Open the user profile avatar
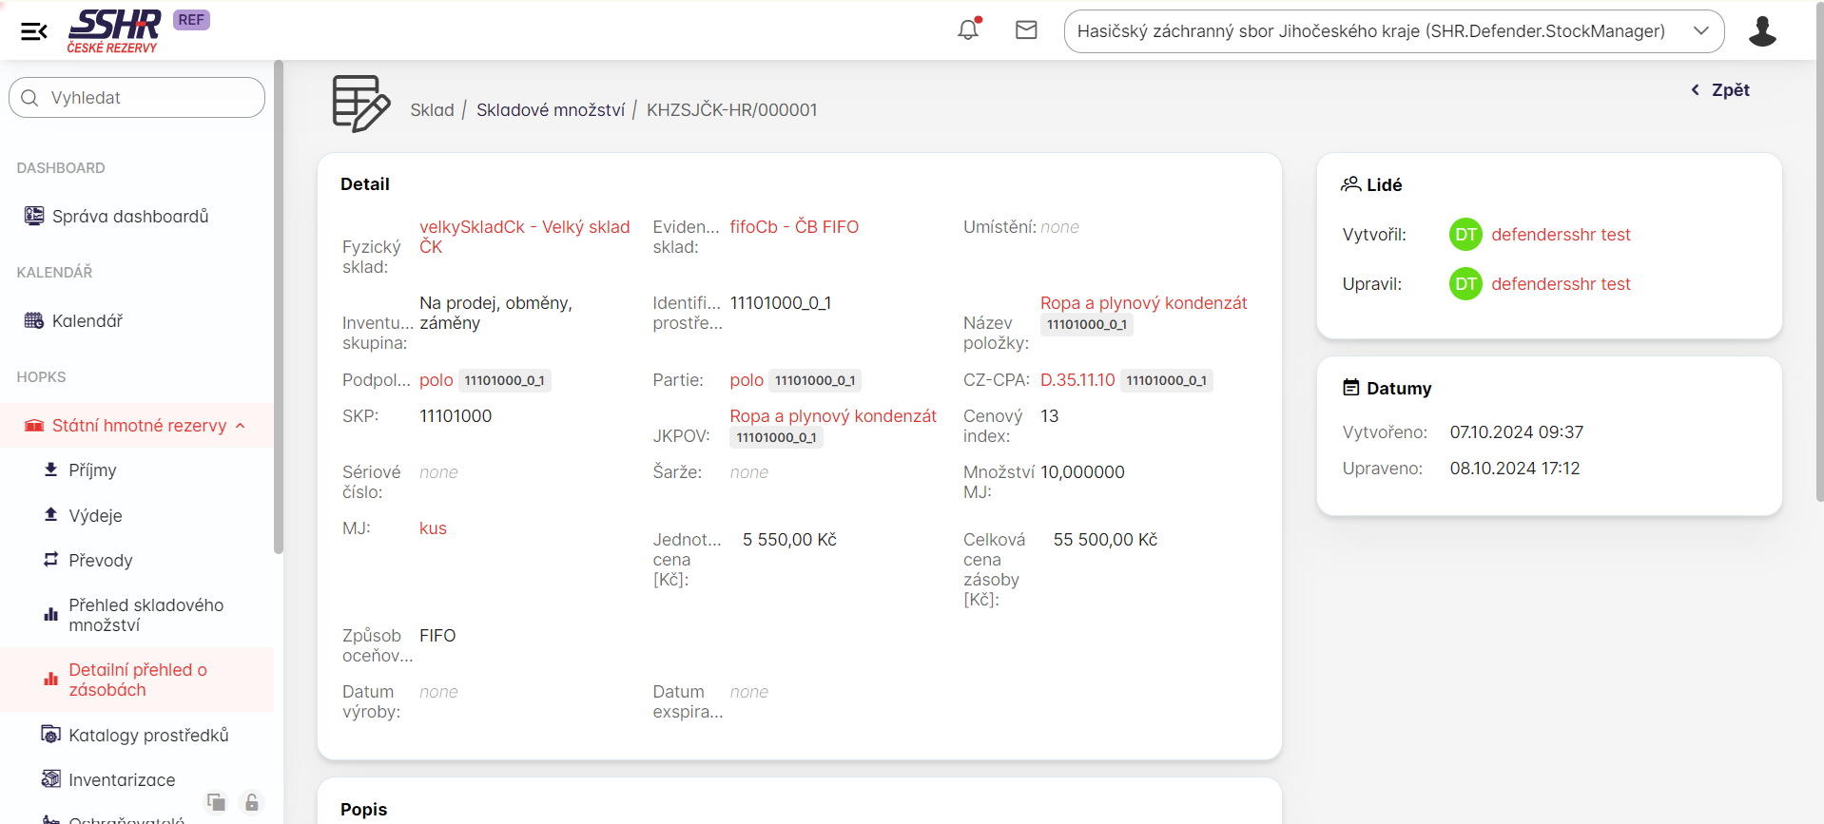The image size is (1824, 824). click(1762, 31)
